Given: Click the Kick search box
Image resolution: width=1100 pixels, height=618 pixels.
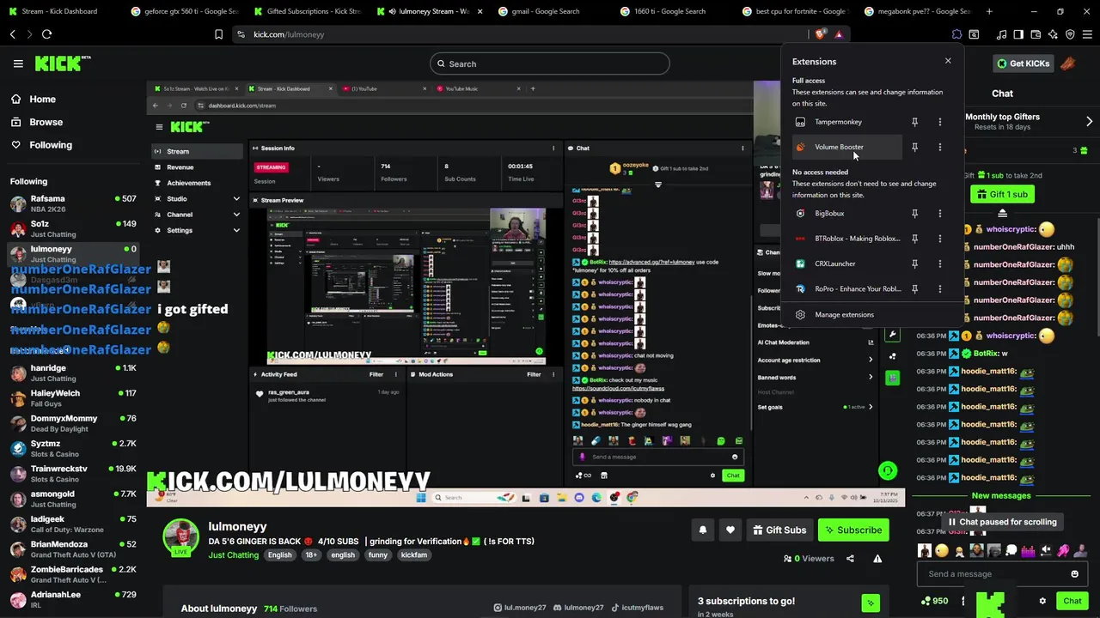Looking at the screenshot, I should click(x=550, y=64).
